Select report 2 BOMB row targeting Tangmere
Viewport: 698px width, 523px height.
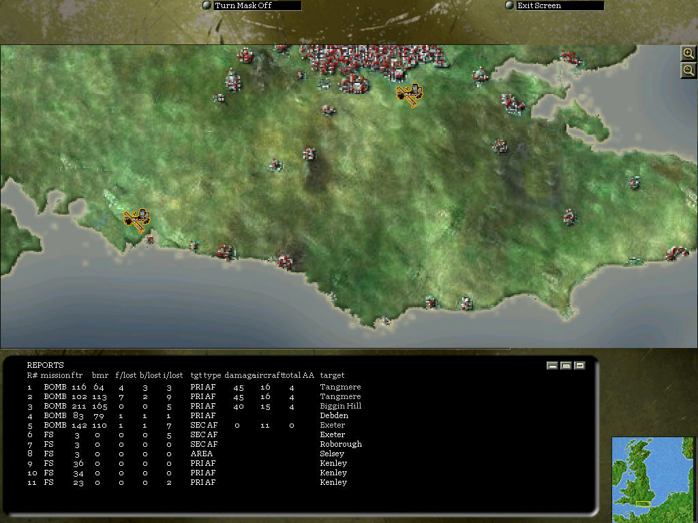[x=194, y=397]
